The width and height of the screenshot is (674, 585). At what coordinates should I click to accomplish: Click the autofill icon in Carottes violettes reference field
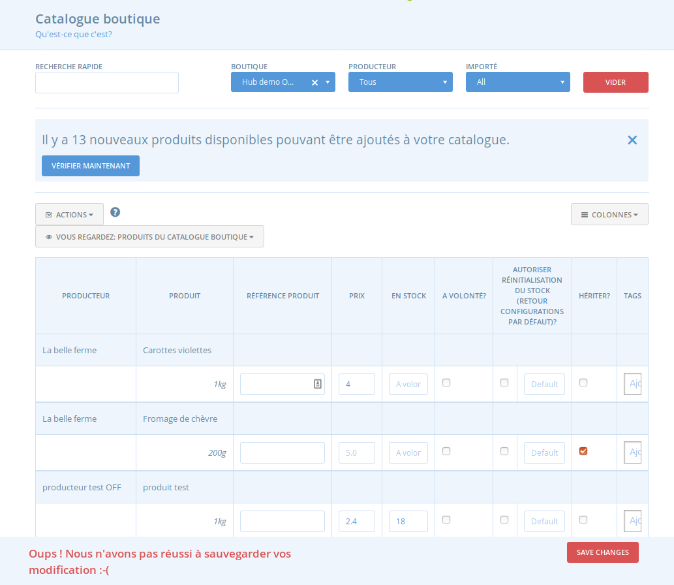(x=318, y=384)
